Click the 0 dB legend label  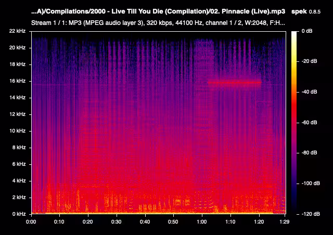point(307,31)
